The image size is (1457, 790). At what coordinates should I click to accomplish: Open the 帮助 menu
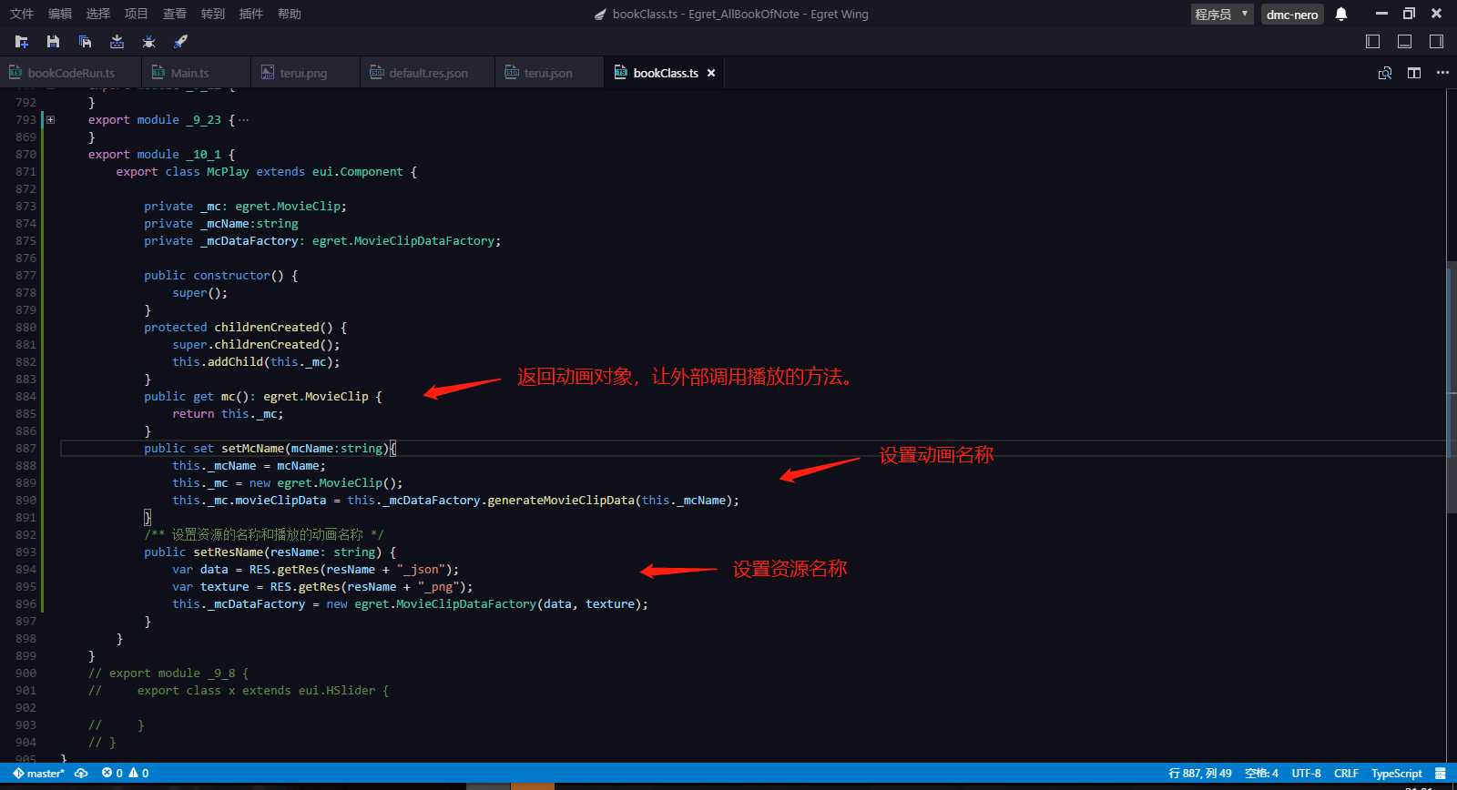coord(290,14)
